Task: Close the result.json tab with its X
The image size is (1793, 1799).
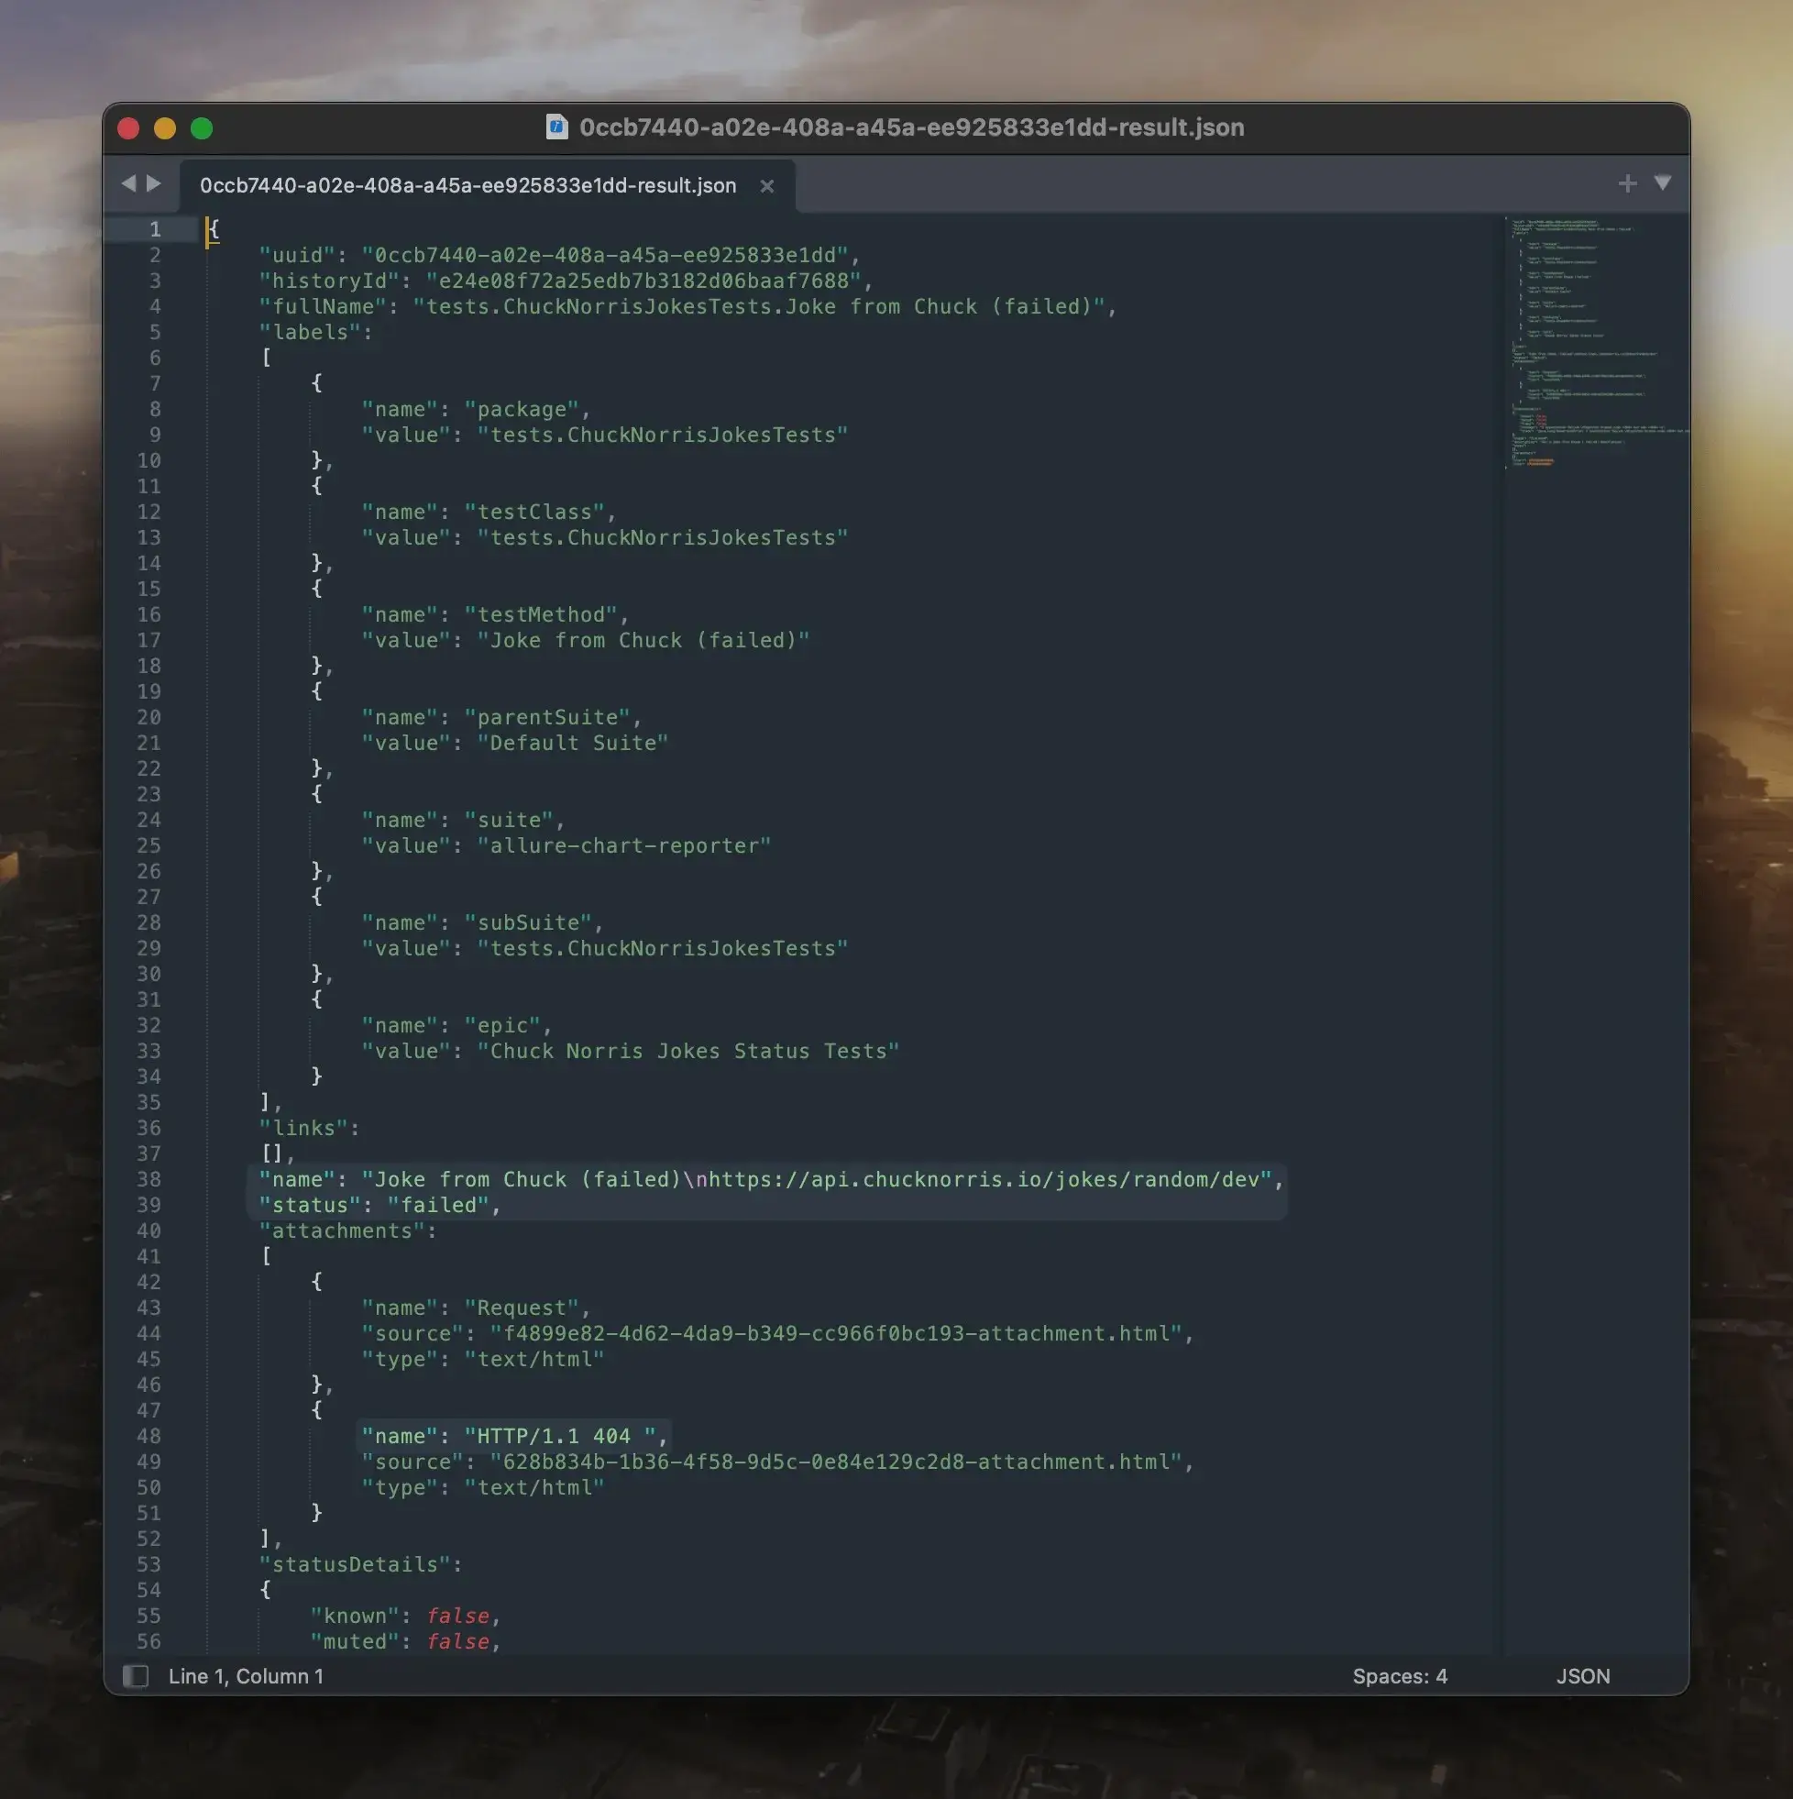Action: [766, 186]
